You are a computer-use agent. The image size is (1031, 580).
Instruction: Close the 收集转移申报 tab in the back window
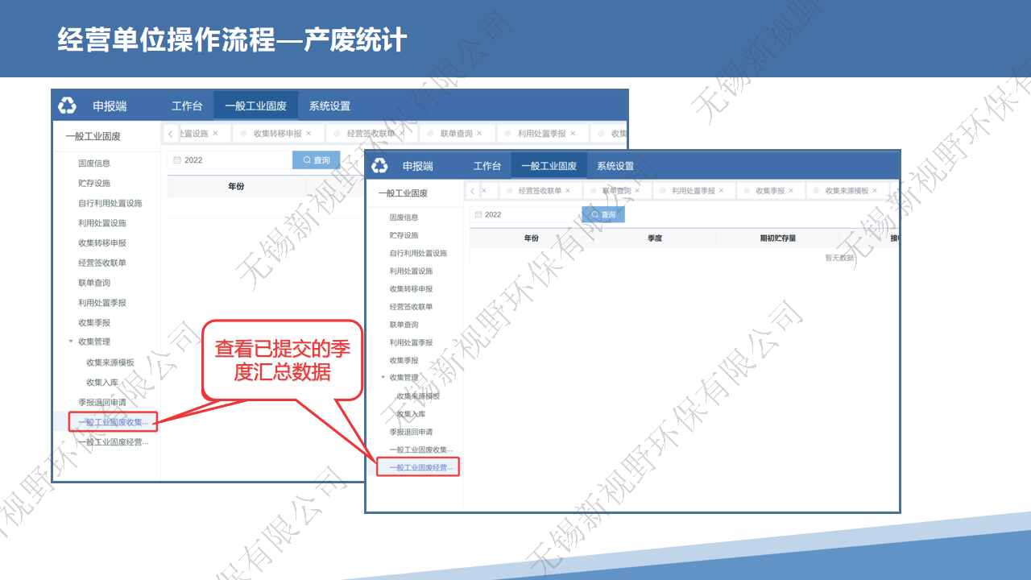(x=308, y=134)
